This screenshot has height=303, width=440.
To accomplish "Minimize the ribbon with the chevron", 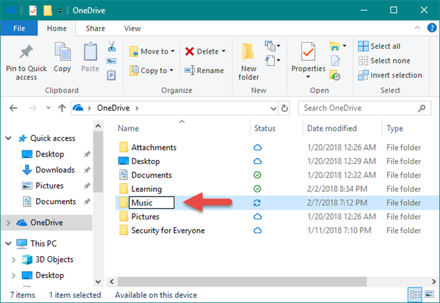I will 418,28.
